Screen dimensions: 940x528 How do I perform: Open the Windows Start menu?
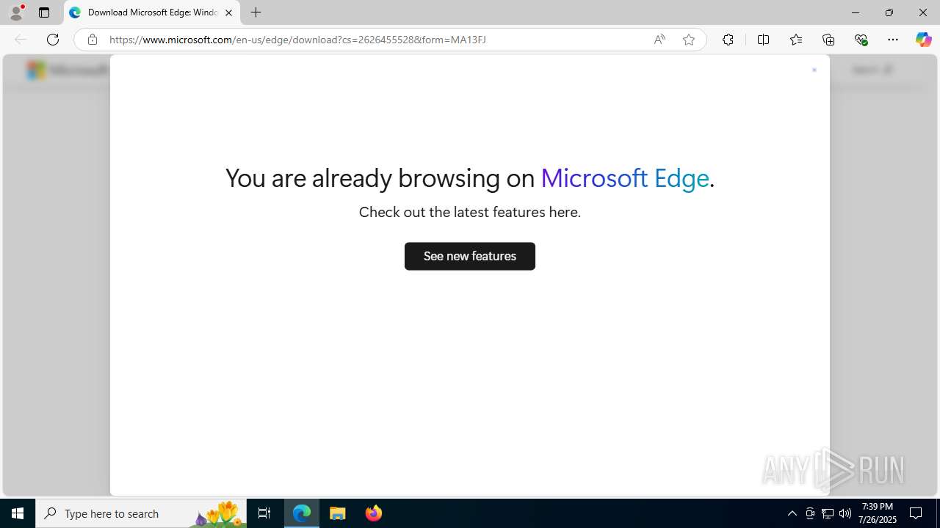(18, 513)
